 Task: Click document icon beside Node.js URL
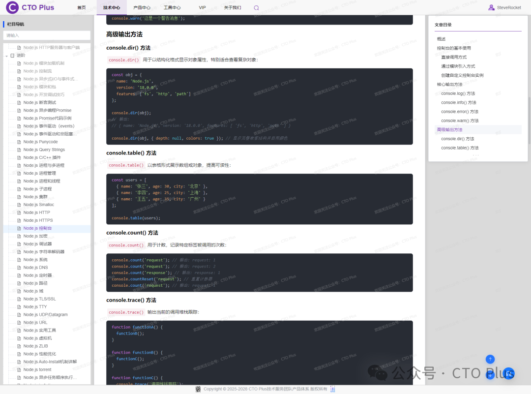click(19, 323)
